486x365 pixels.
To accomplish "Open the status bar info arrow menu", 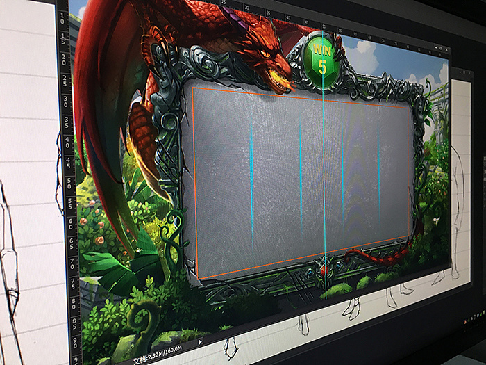I will point(201,342).
